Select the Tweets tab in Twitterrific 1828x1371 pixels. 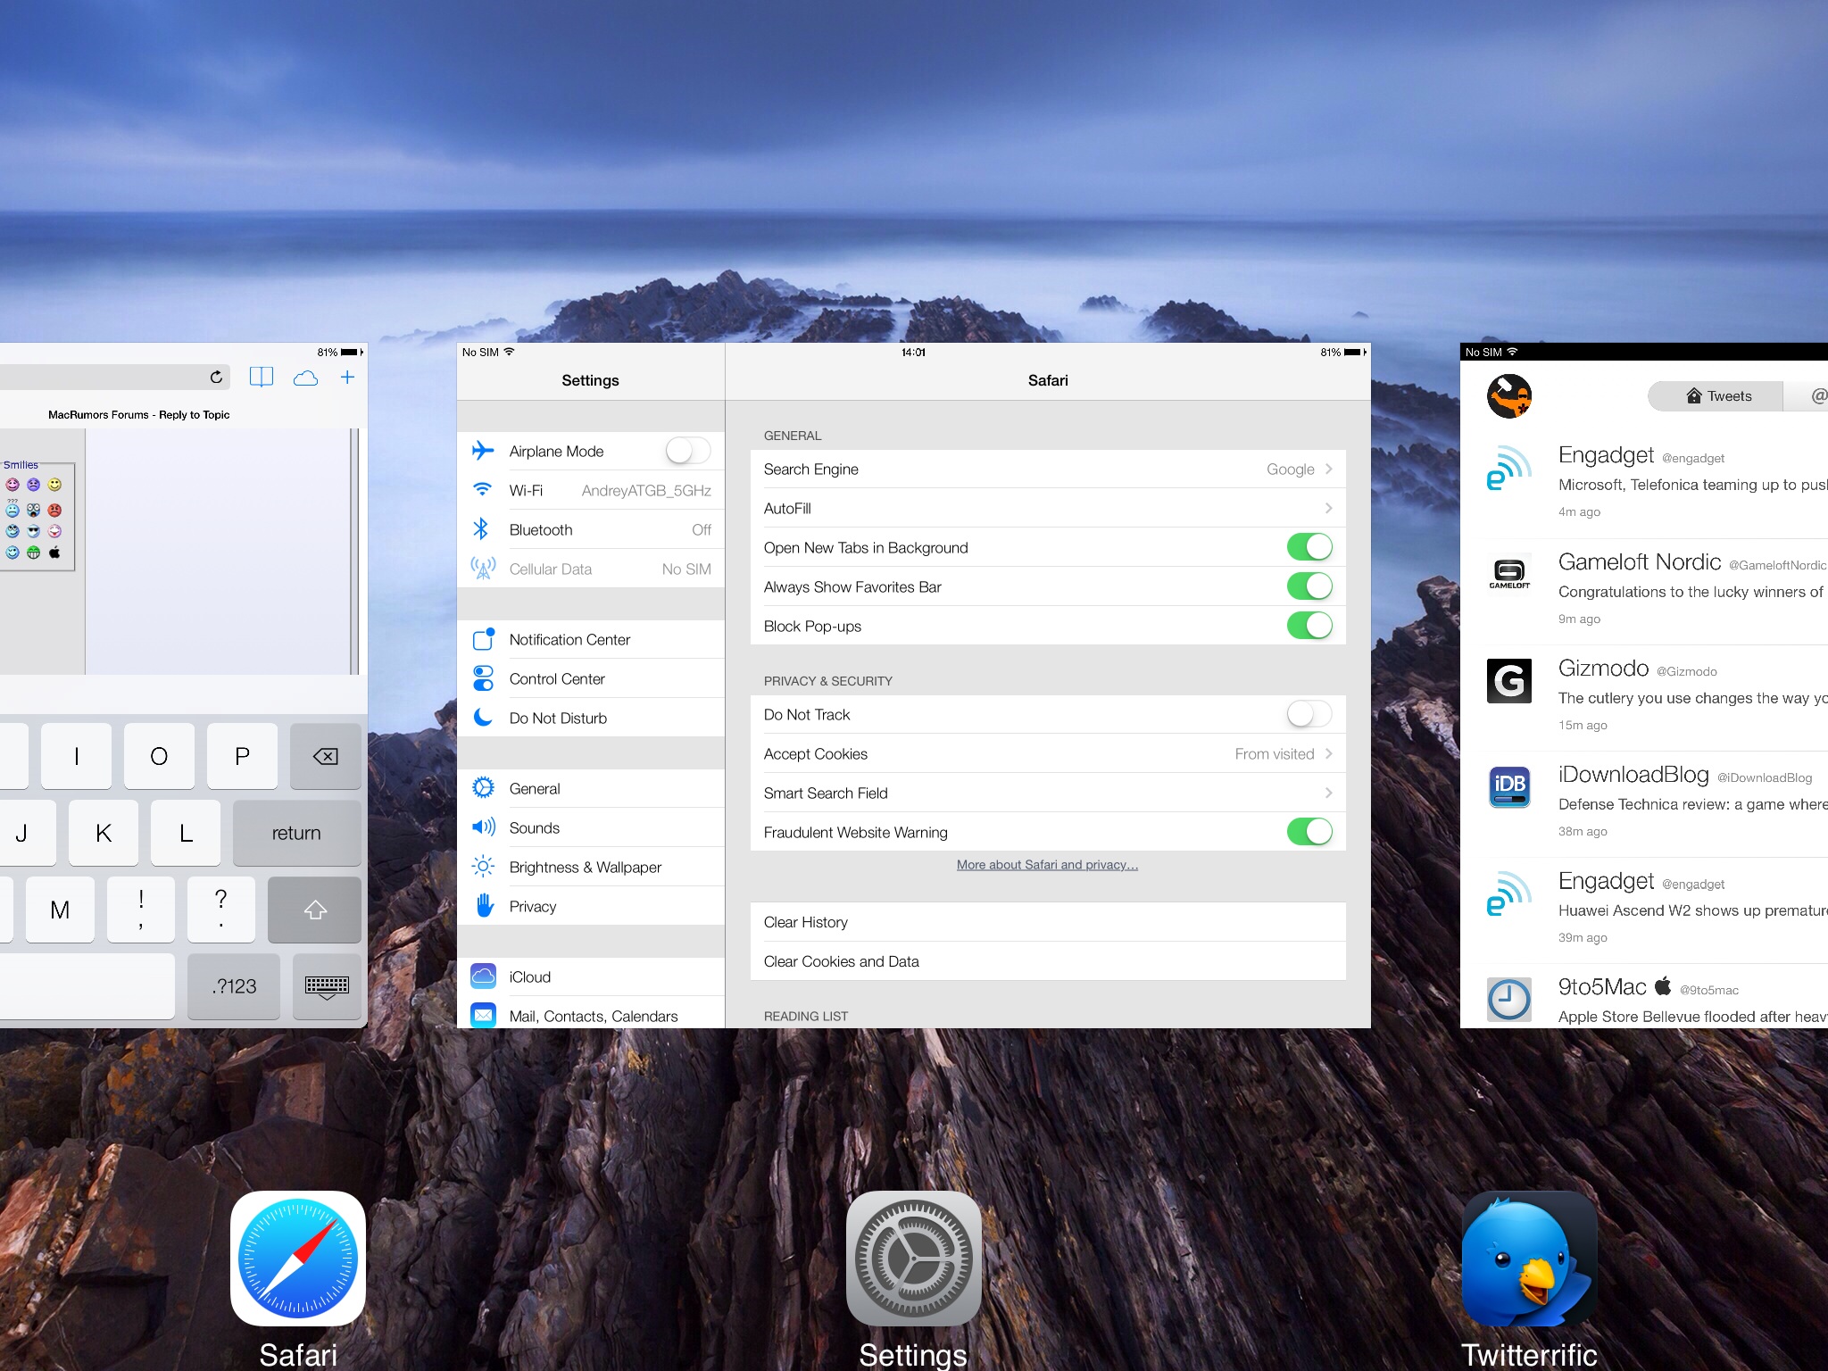point(1718,396)
